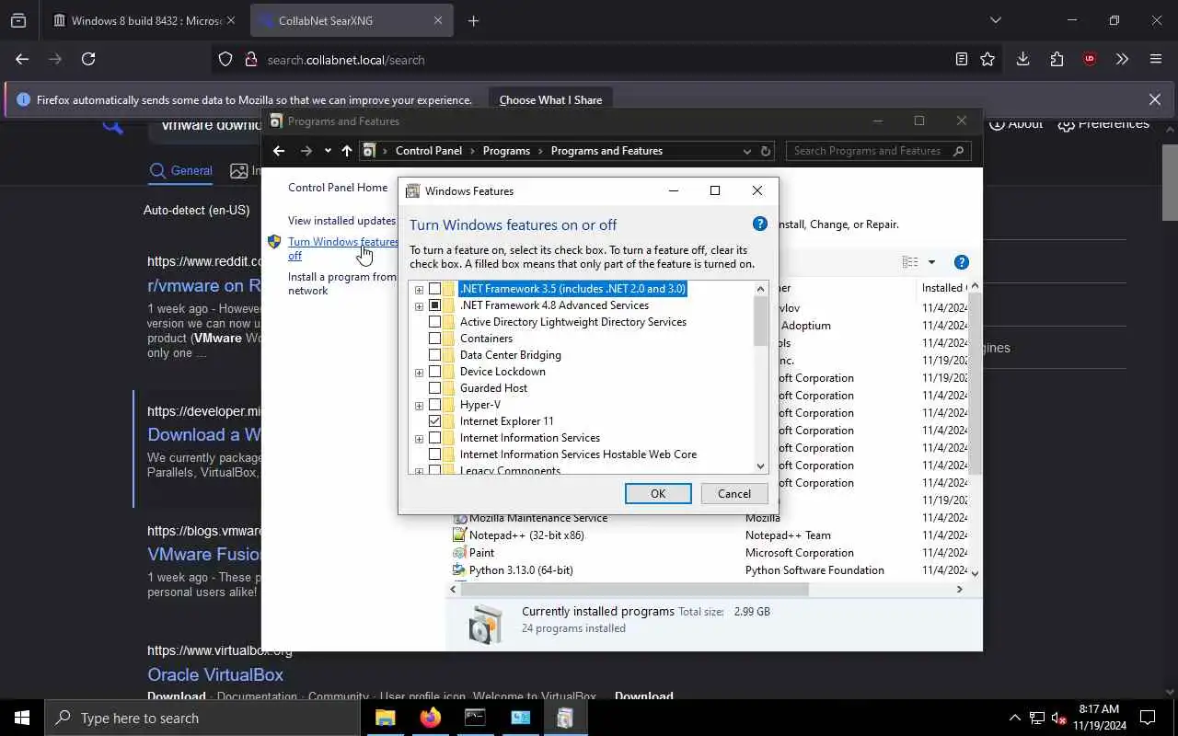The image size is (1178, 736).
Task: Open help in Windows Features dialog
Action: coord(760,224)
